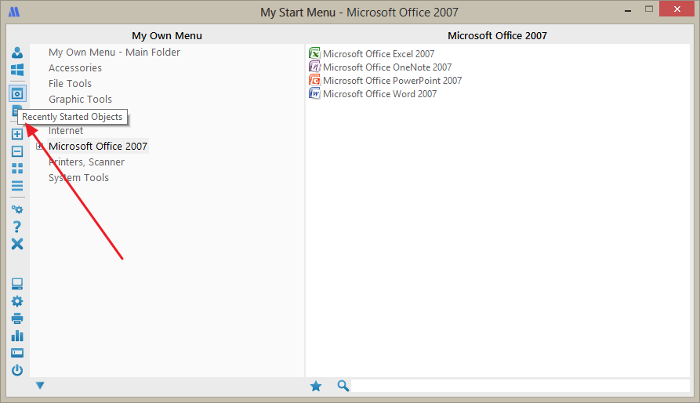Switch to the four-squares tile view icon
Screen dimensions: 700x403
17,169
